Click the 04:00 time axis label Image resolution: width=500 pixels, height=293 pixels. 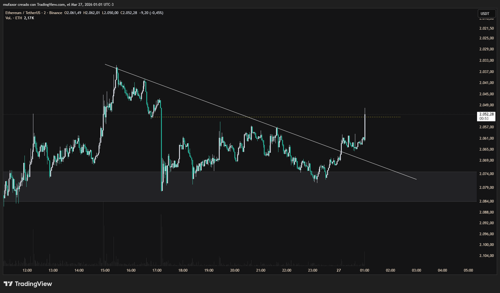(442, 270)
